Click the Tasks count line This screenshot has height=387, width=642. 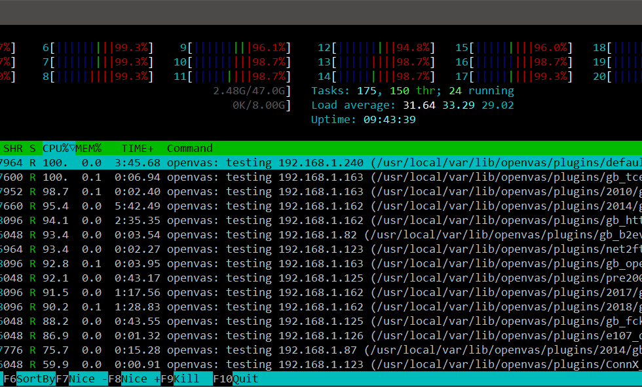click(x=413, y=91)
